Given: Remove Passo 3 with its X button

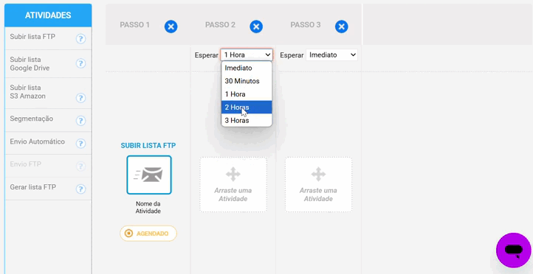Looking at the screenshot, I should tap(342, 27).
